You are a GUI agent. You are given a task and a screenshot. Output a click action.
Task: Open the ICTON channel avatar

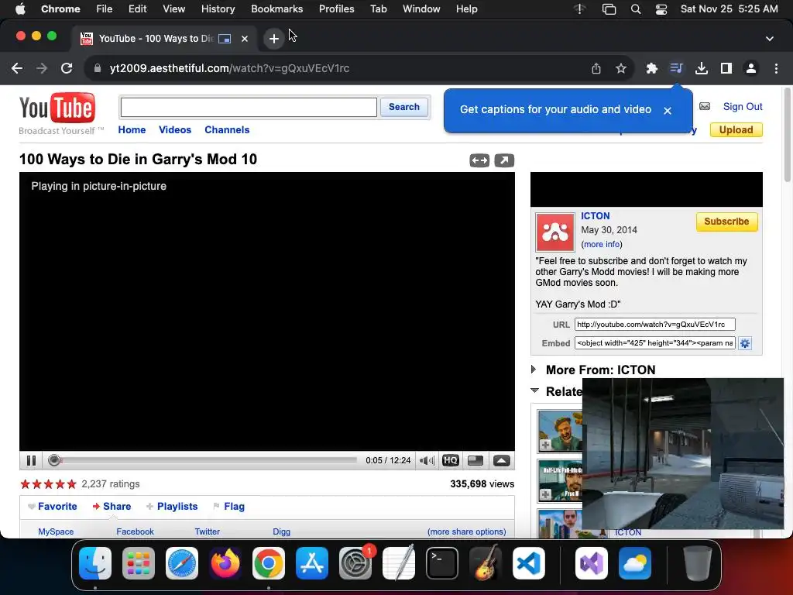click(554, 232)
